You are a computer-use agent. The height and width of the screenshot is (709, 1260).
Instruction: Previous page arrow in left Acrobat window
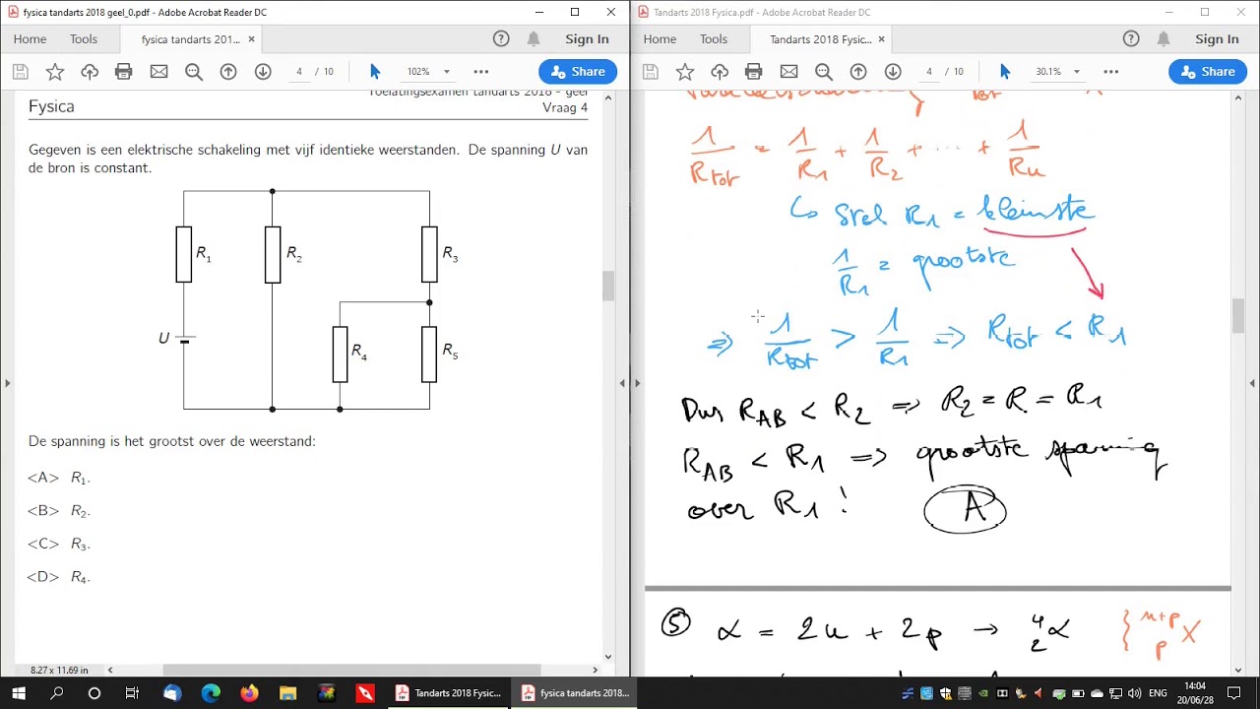point(228,72)
